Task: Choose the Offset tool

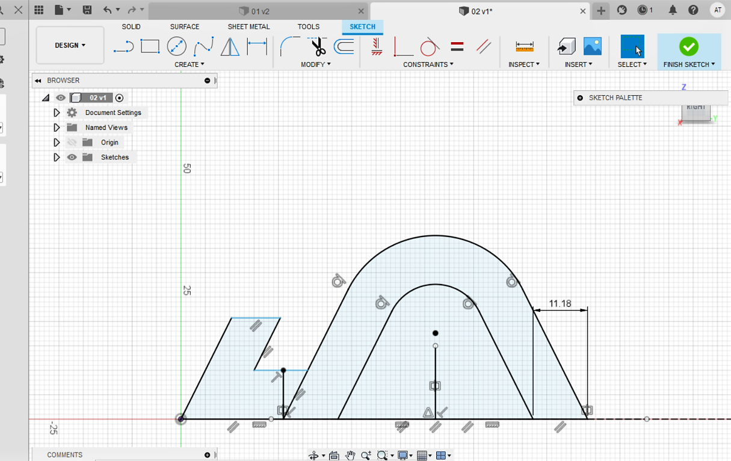Action: point(344,46)
